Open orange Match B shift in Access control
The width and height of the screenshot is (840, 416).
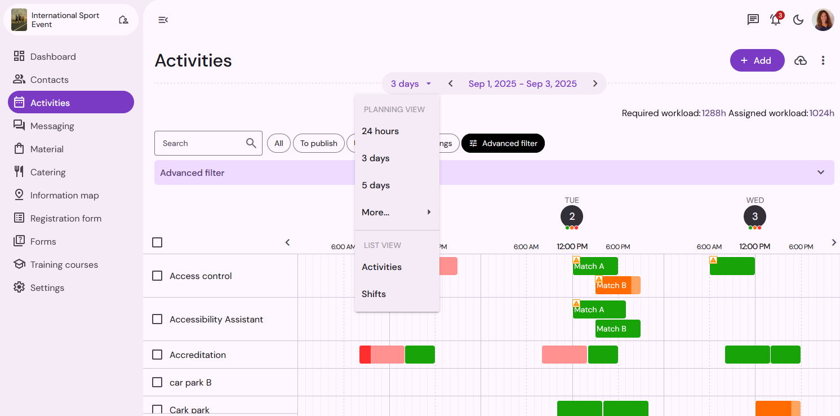point(618,285)
